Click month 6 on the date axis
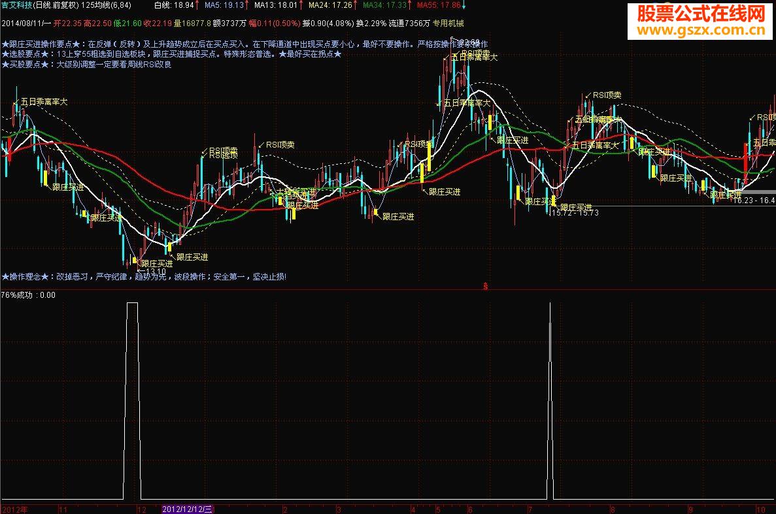The height and width of the screenshot is (514, 776). [x=469, y=509]
